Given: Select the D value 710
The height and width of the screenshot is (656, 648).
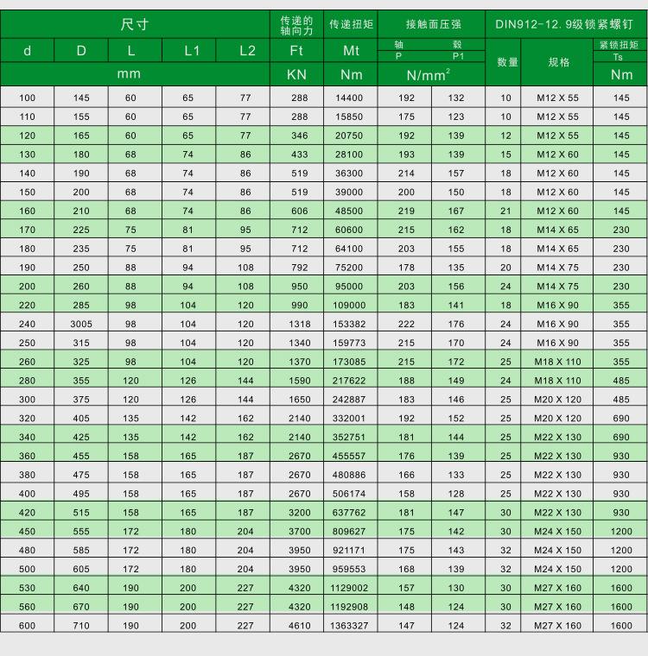Looking at the screenshot, I should (x=81, y=626).
